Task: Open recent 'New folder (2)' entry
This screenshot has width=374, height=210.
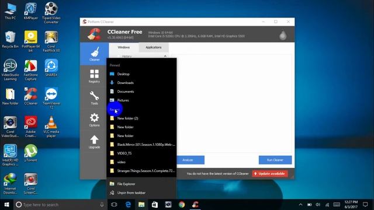Action: tap(141, 118)
